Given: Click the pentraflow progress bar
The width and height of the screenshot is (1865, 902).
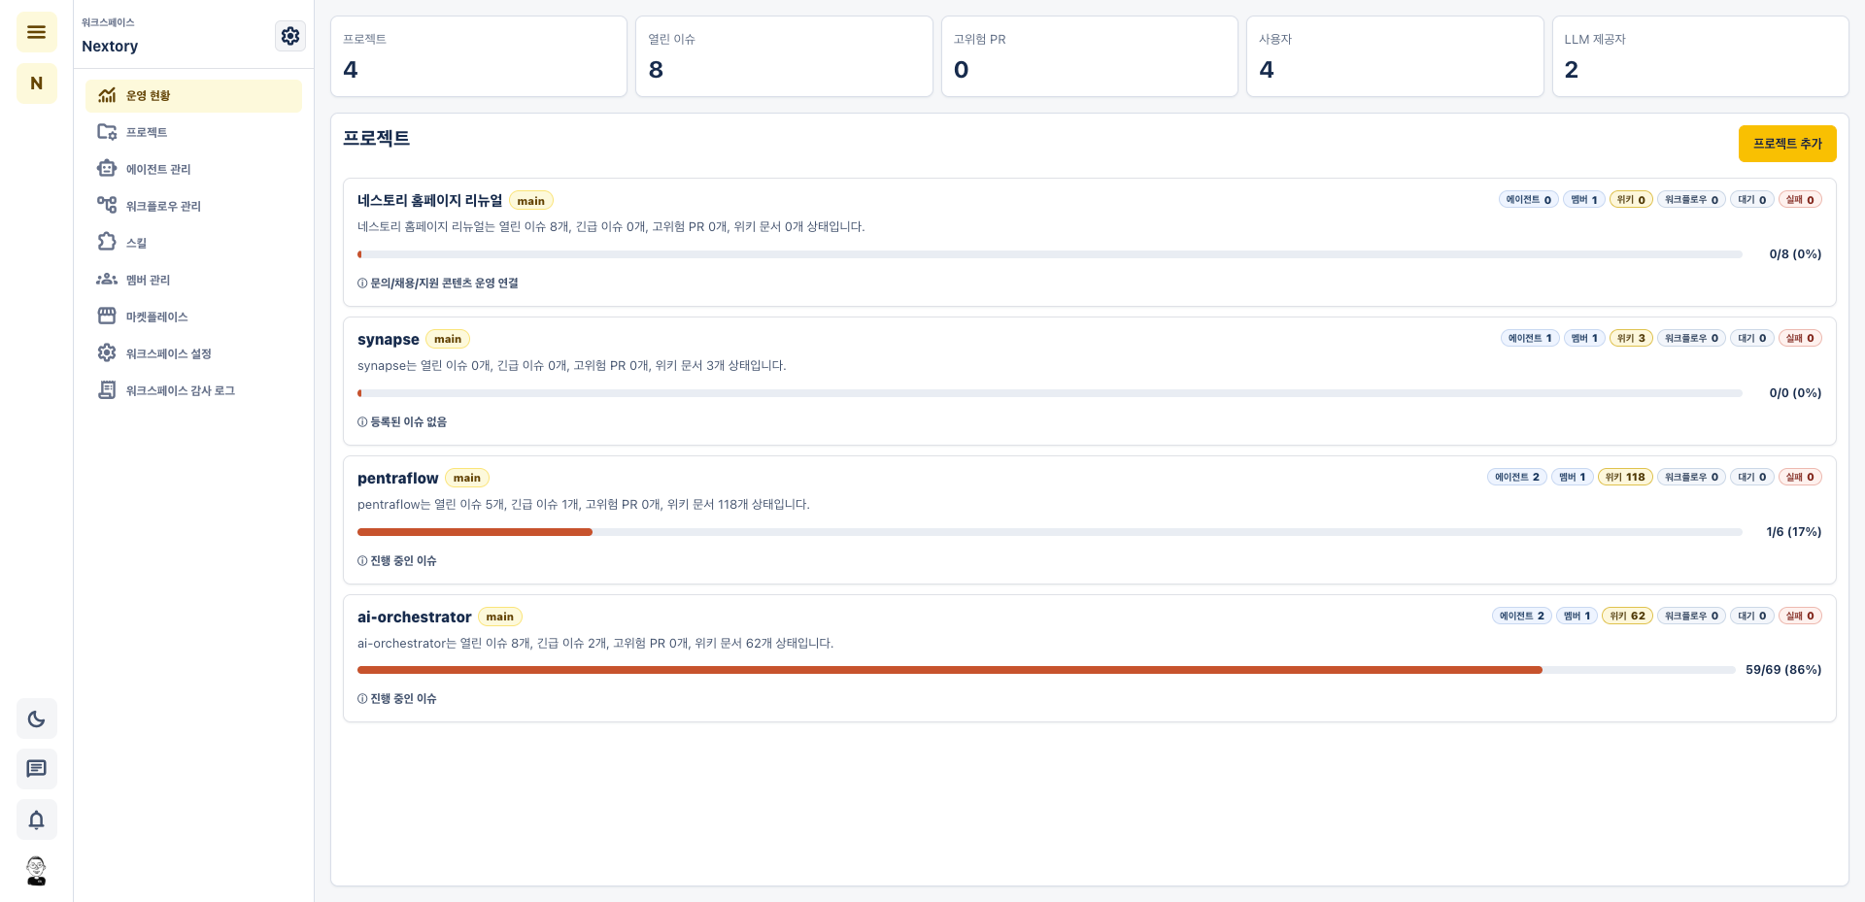Looking at the screenshot, I should pos(1049,532).
